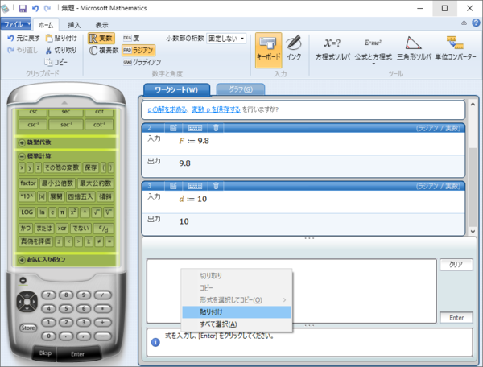Click edit icon on entry 2 header
Screen dimensions: 483x367
click(173, 128)
